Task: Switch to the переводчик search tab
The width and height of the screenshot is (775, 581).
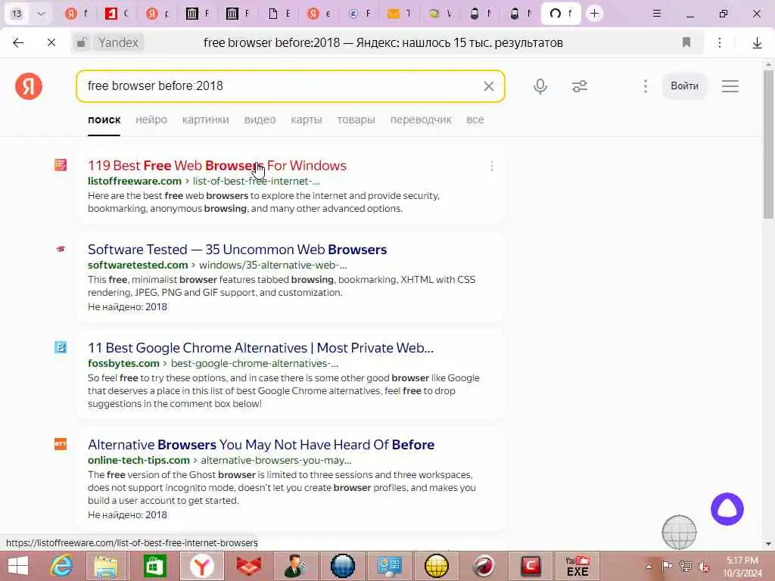Action: coord(421,120)
